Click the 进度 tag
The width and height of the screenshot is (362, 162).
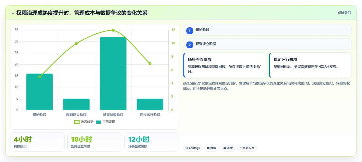pos(228,148)
